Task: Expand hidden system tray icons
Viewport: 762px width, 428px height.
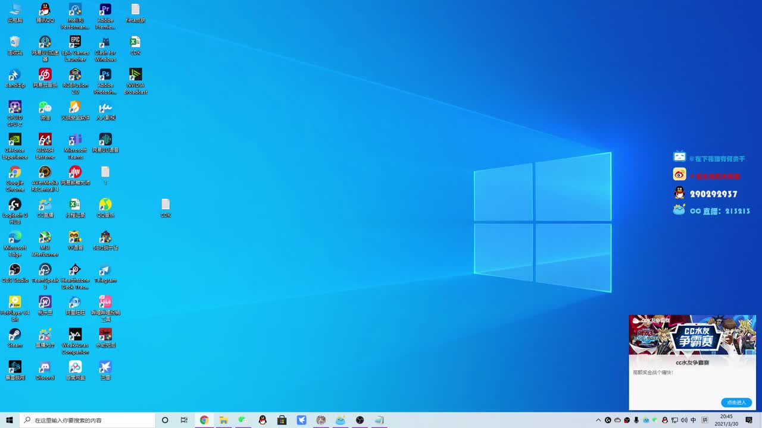Action: pos(598,420)
